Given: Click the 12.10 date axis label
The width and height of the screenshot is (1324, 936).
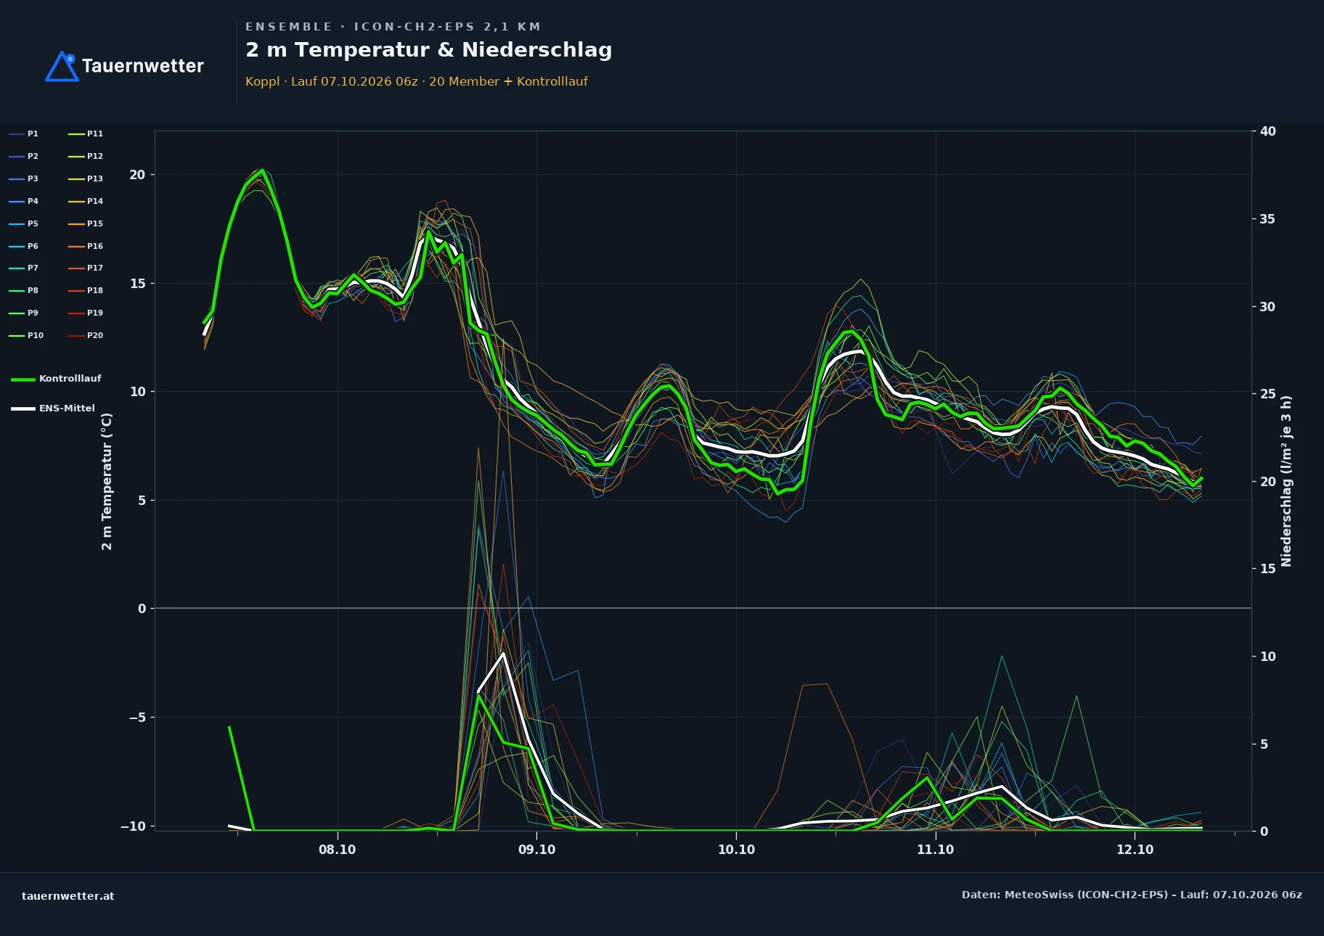Looking at the screenshot, I should [x=1135, y=850].
